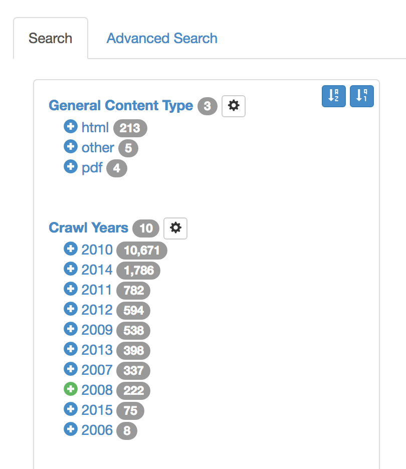Click the plus icon beside pdf

71,167
